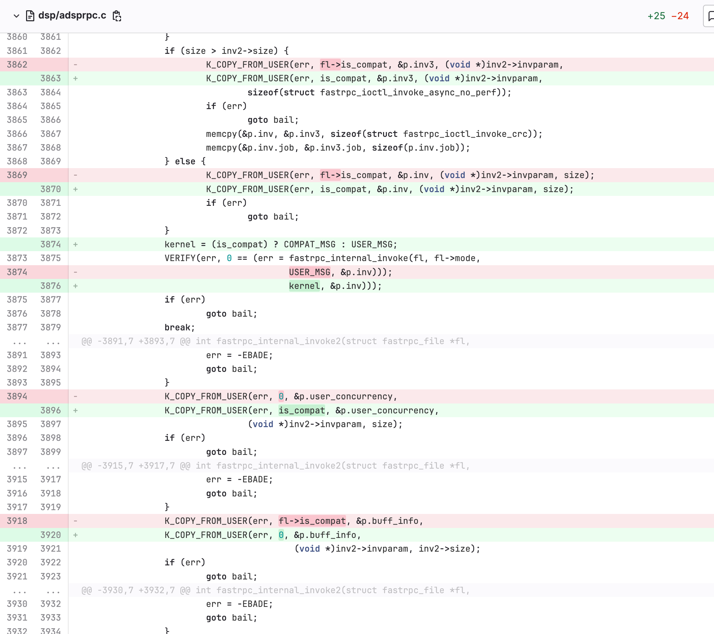Image resolution: width=714 pixels, height=634 pixels.
Task: Click the 'sizeof(struct fastrpc_ioctl_invoke_async_no_perf));' line
Action: (x=379, y=92)
